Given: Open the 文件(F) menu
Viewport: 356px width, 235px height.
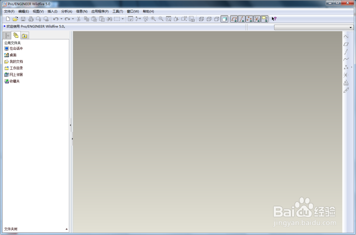Looking at the screenshot, I should pyautogui.click(x=9, y=11).
